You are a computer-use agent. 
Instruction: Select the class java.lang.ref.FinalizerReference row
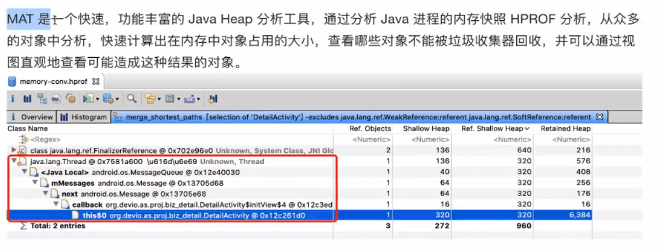point(300,150)
